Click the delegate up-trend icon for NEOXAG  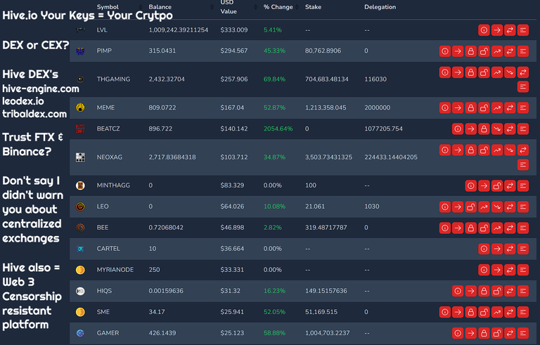click(497, 150)
